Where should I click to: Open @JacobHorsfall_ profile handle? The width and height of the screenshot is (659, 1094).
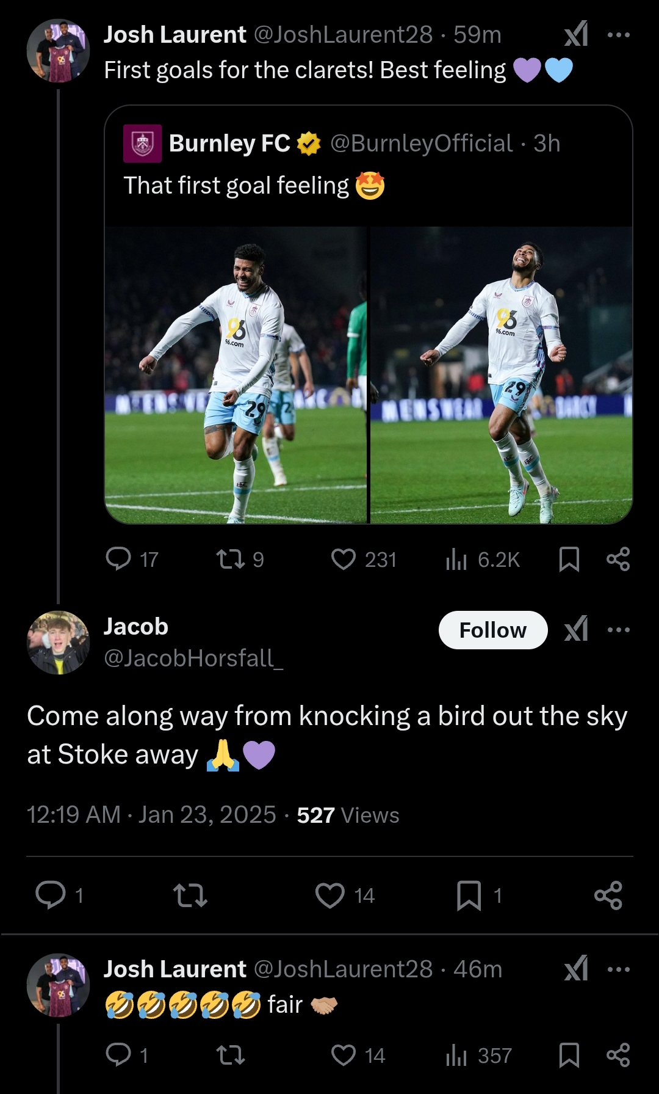[x=193, y=658]
